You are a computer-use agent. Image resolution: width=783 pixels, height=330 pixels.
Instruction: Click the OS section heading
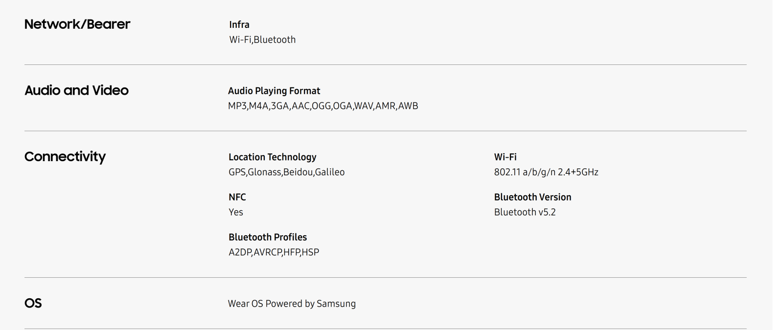33,303
